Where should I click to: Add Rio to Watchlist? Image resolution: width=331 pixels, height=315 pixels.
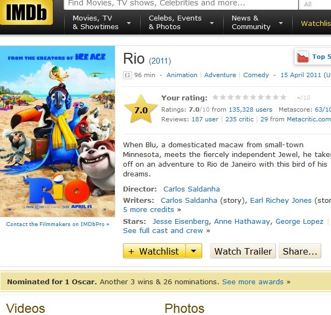pos(154,251)
